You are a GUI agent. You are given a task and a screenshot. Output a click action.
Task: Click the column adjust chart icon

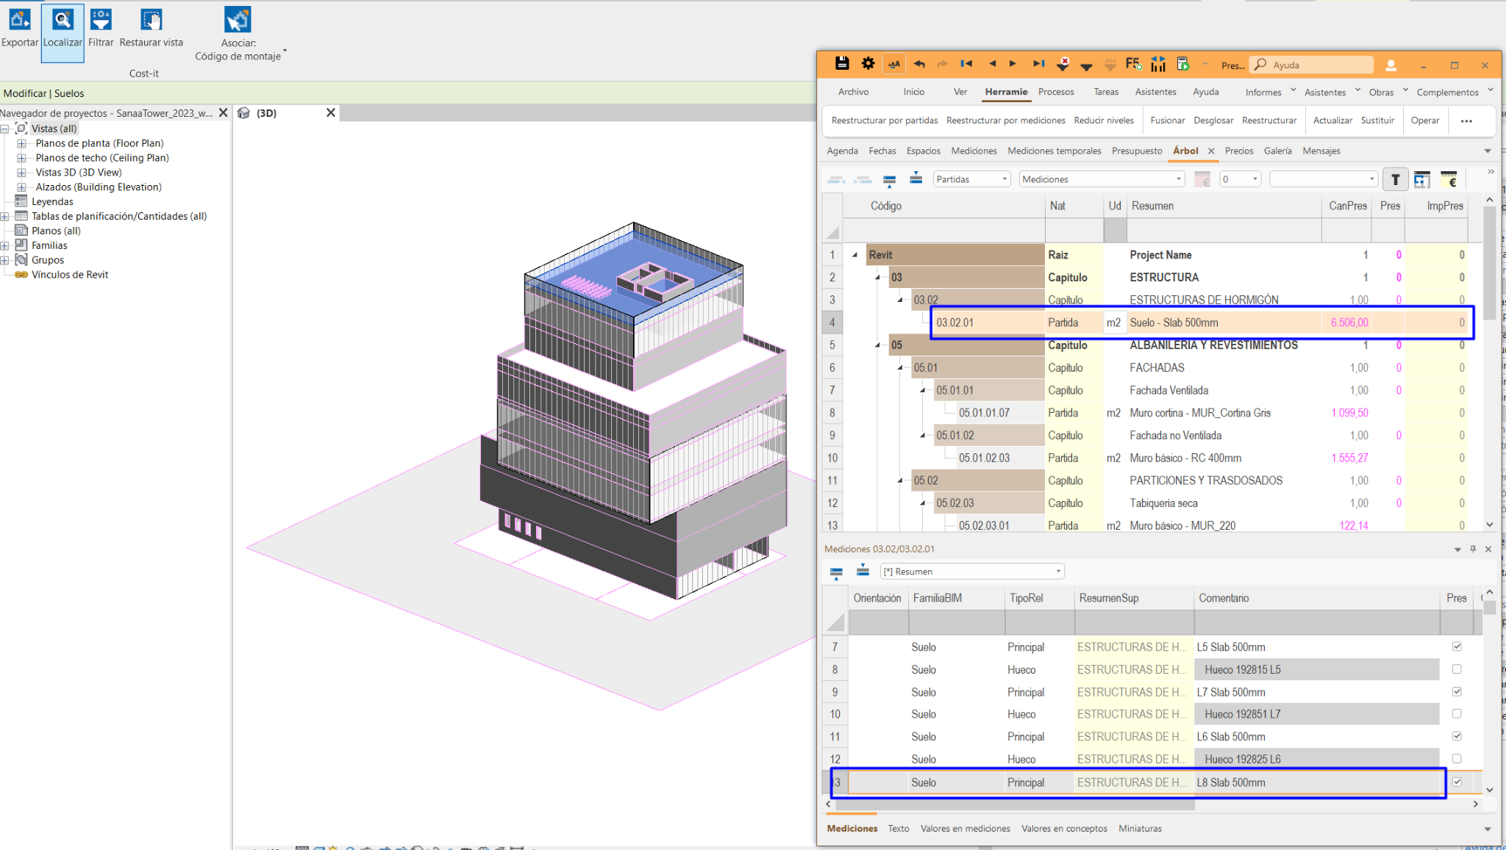click(x=1158, y=64)
